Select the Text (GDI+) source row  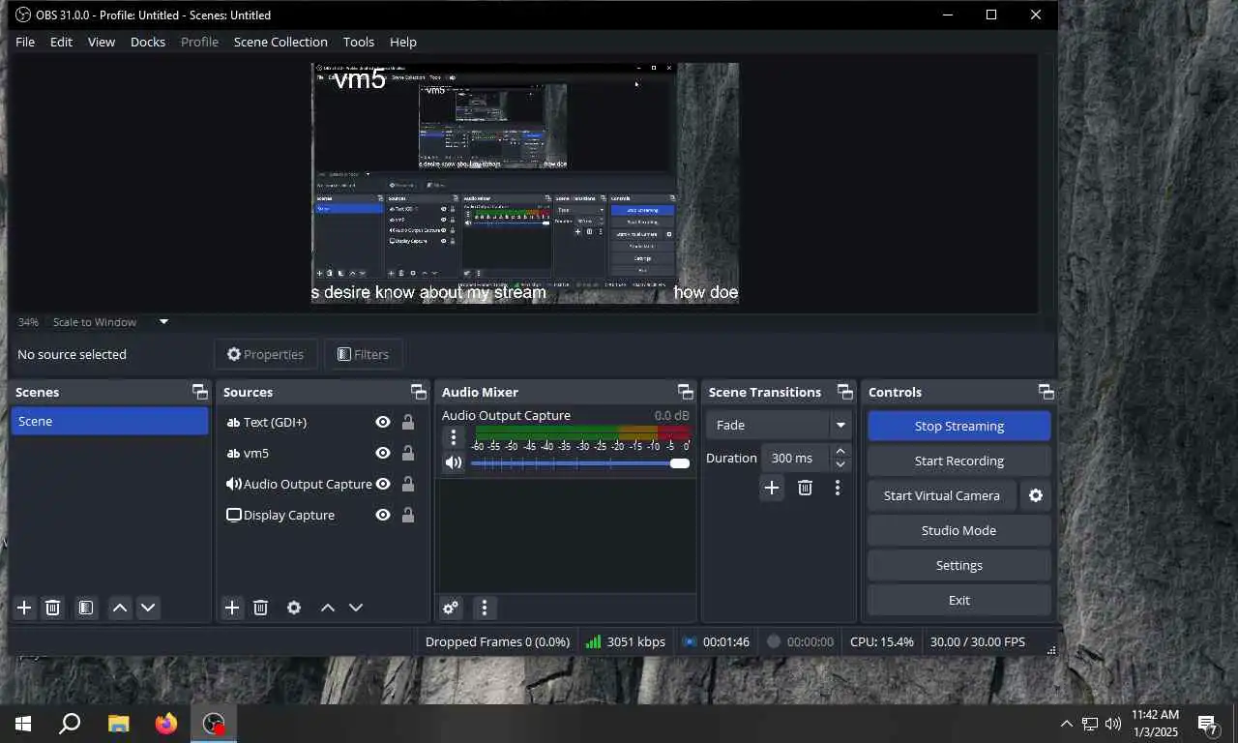point(322,422)
